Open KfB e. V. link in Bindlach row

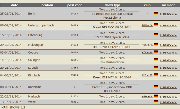pyautogui.click(x=147, y=75)
